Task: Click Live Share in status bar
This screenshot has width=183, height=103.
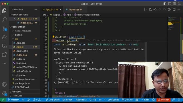Action: click(53, 100)
